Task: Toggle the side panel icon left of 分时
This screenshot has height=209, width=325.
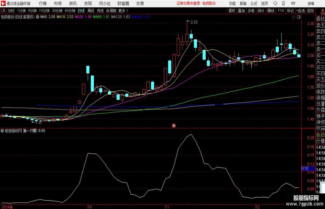Action: pos(3,11)
